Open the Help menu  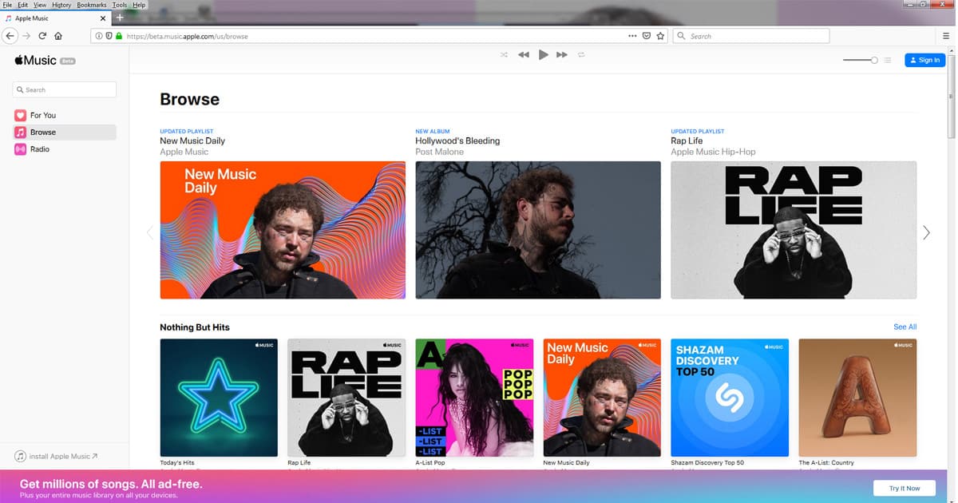[139, 5]
